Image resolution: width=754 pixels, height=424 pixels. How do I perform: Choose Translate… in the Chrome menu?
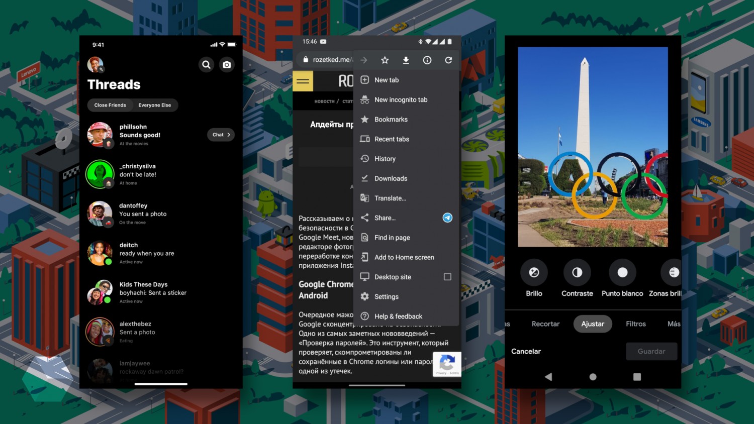(x=406, y=198)
